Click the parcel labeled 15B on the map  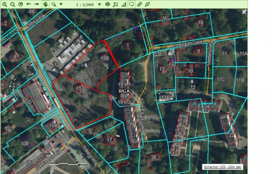point(105,58)
